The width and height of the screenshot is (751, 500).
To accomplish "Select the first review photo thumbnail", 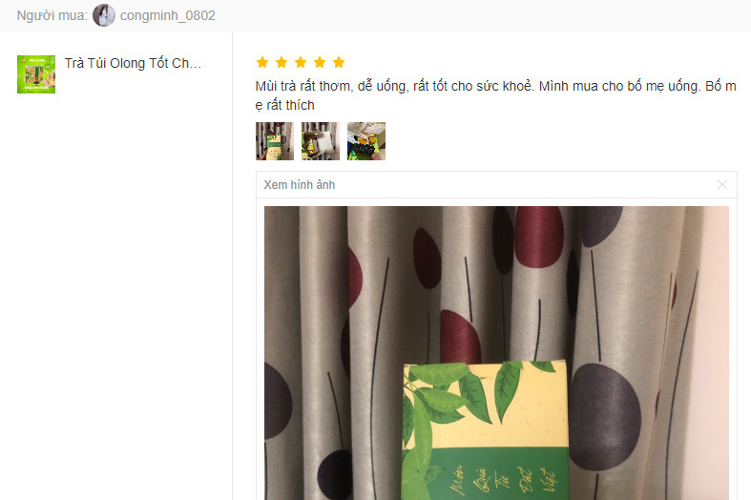I will pyautogui.click(x=275, y=141).
